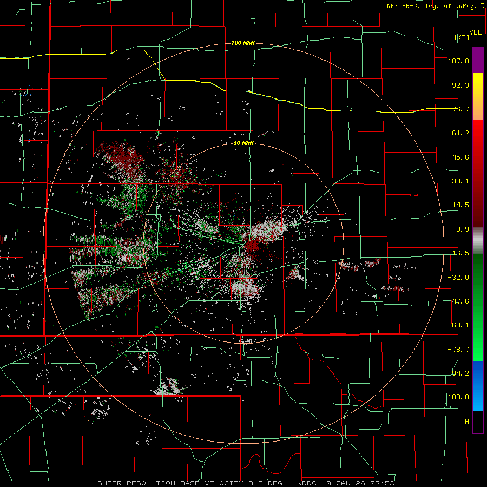Click the 30.1 value on velocity scale
Image resolution: width=487 pixels, height=487 pixels.
(460, 181)
